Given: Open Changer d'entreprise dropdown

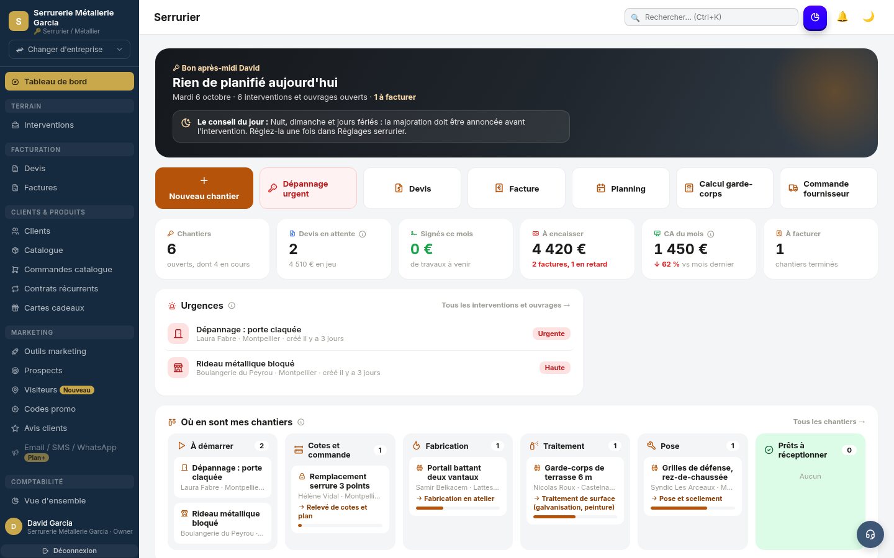Looking at the screenshot, I should 70,50.
